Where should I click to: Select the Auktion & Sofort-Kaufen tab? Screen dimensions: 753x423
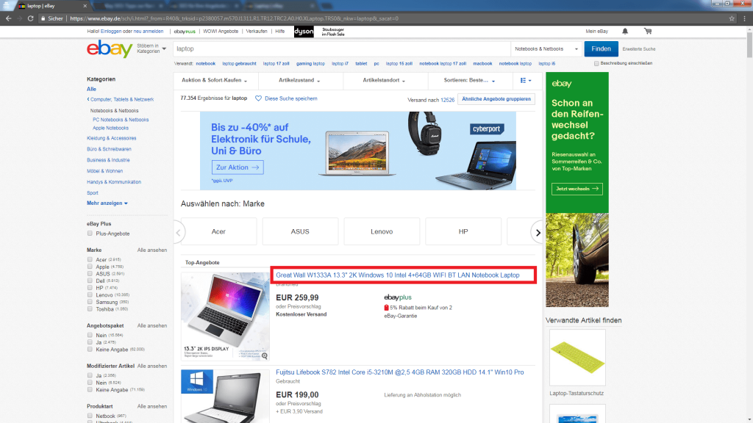click(214, 80)
